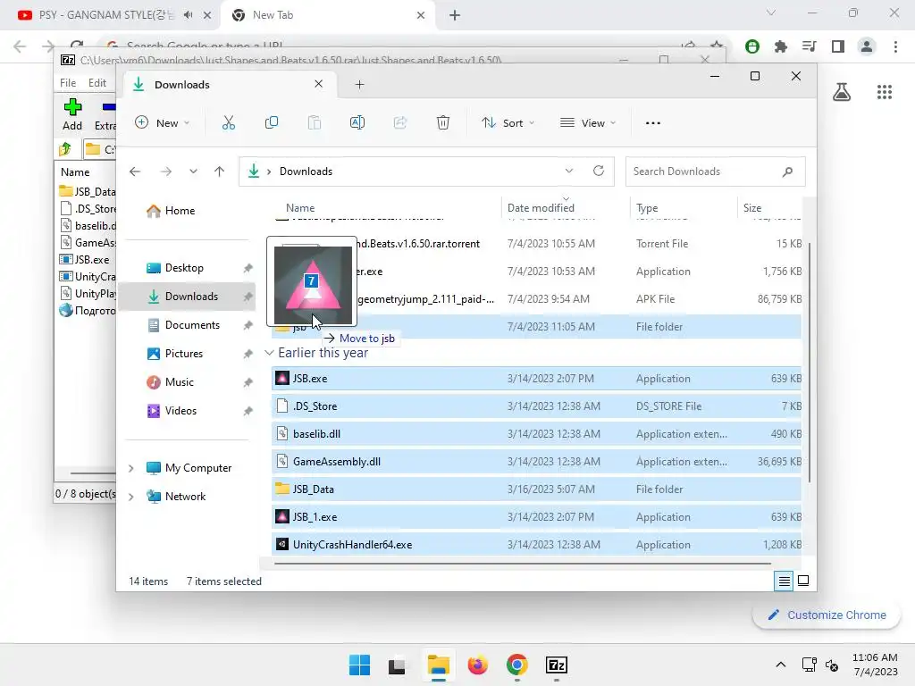Open File Explorer from the taskbar

(438, 665)
